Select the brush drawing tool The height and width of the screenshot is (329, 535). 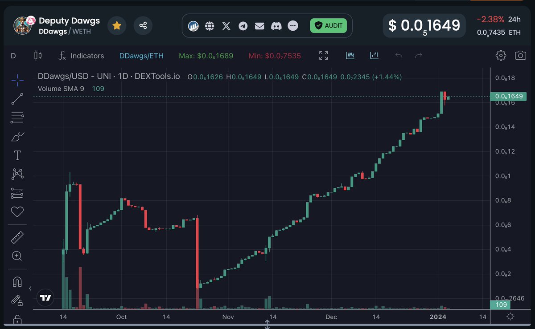coord(17,137)
